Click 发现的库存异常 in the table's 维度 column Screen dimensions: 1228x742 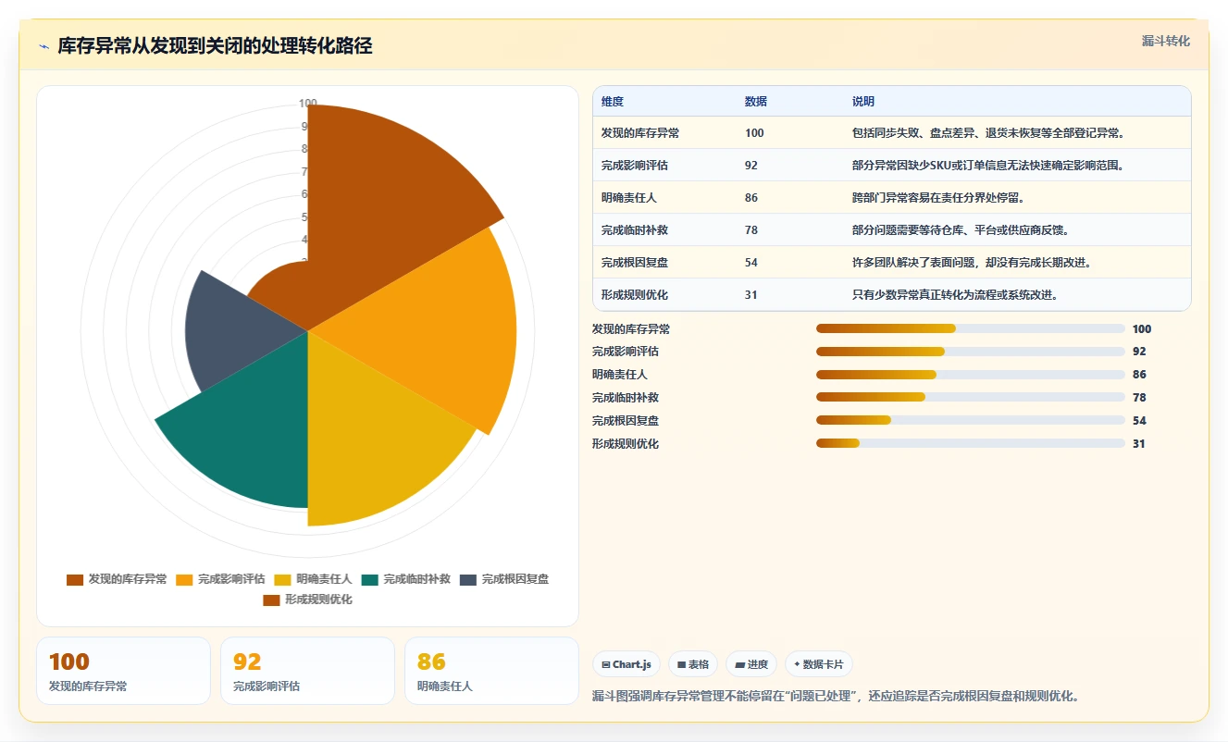point(640,133)
